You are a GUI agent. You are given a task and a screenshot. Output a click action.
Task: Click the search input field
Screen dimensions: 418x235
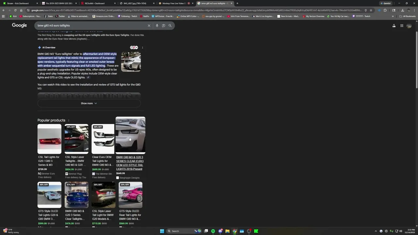click(x=91, y=25)
